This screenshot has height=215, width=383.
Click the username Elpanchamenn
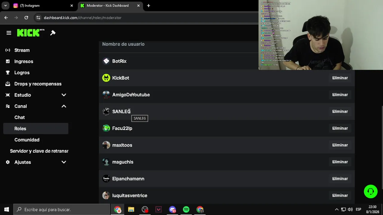click(128, 179)
